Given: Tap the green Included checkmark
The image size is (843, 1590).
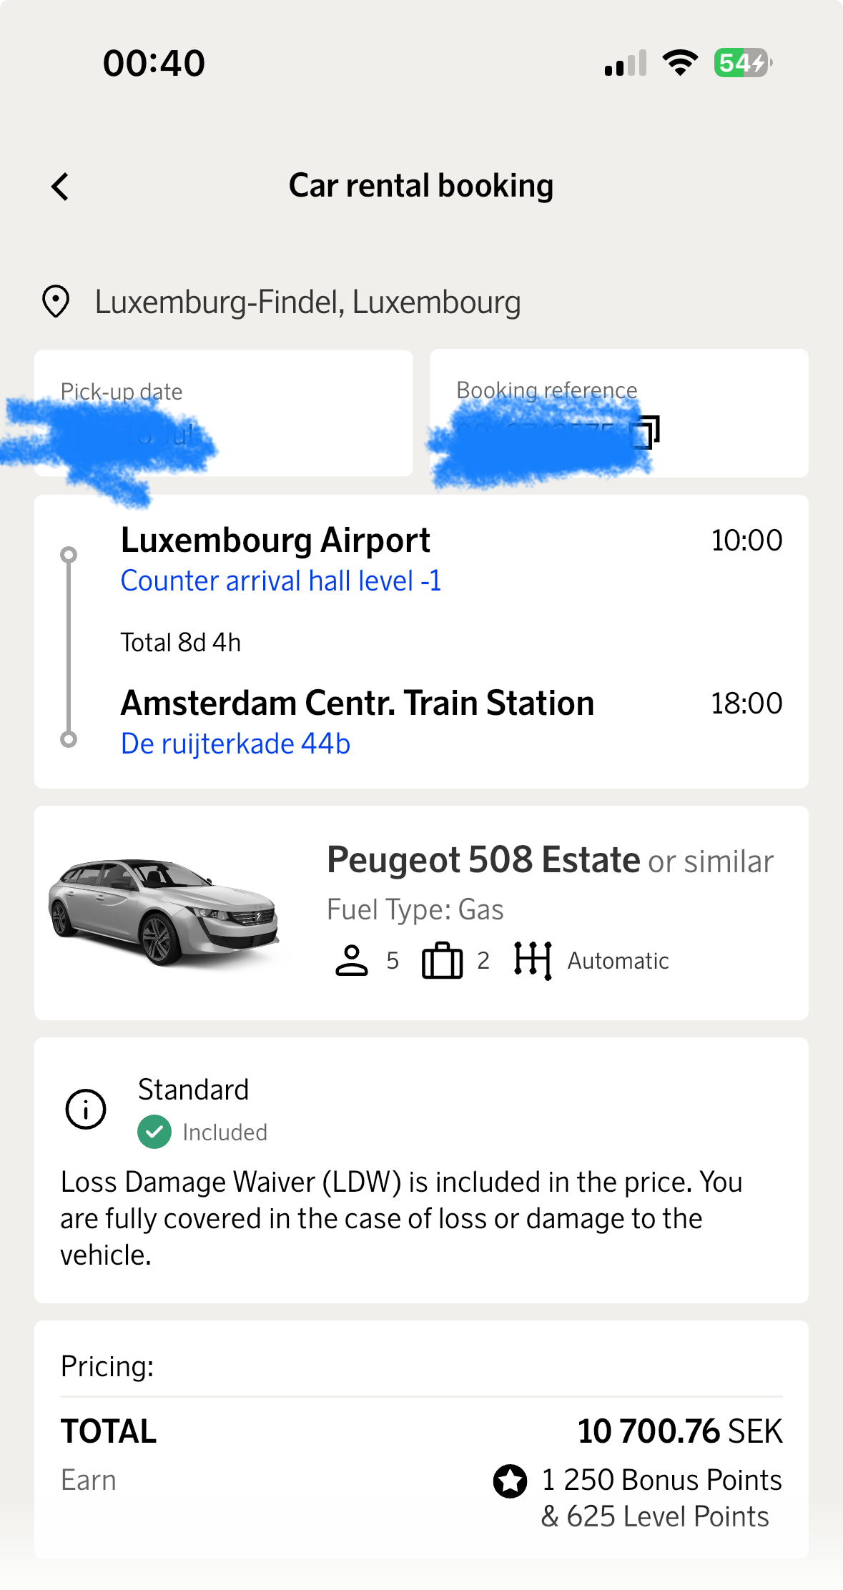Looking at the screenshot, I should pos(154,1132).
